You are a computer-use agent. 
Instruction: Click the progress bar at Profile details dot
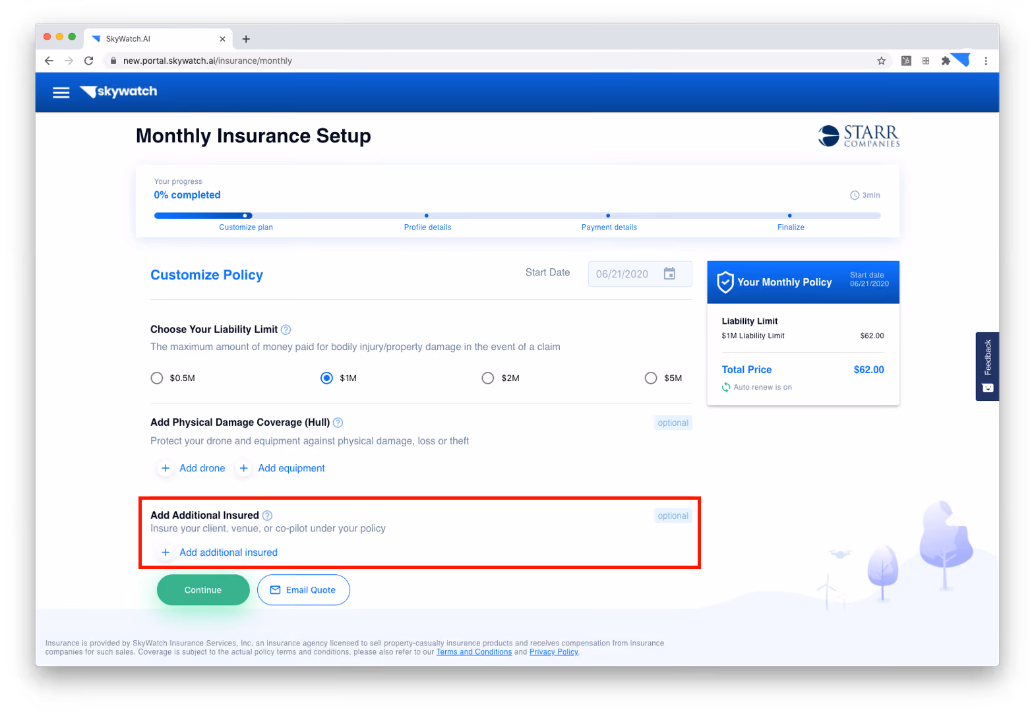click(x=427, y=216)
